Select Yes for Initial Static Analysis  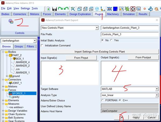(x=111, y=40)
